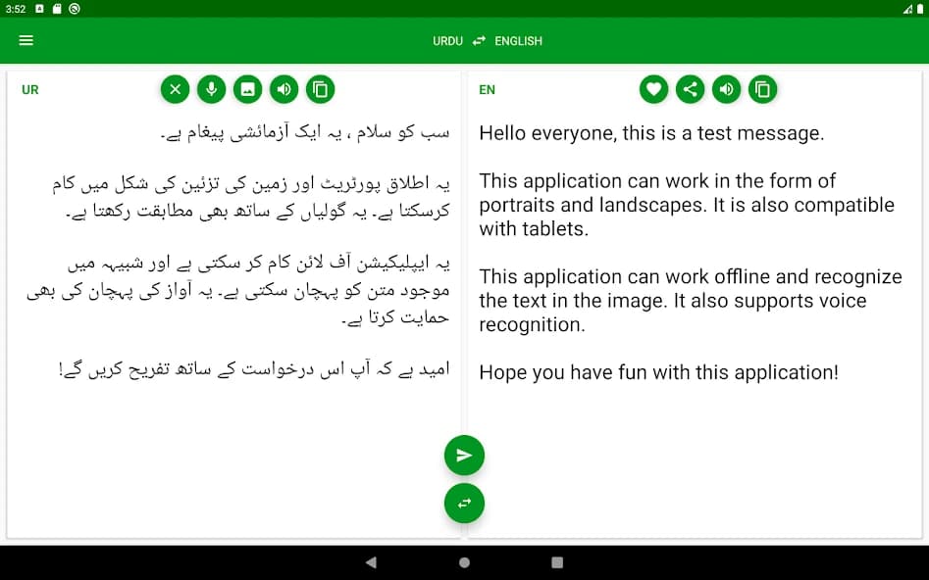Save English translation as favorite with heart icon
This screenshot has height=580, width=929.
(x=653, y=89)
